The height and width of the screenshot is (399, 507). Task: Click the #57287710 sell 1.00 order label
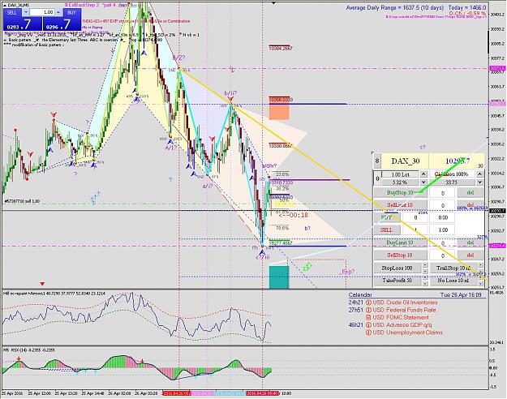click(x=22, y=201)
